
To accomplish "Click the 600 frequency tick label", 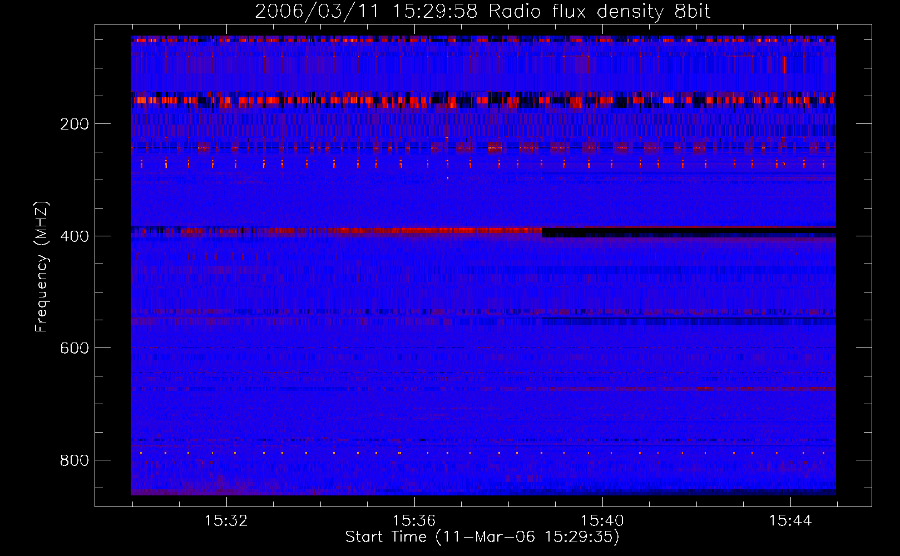I will [75, 348].
